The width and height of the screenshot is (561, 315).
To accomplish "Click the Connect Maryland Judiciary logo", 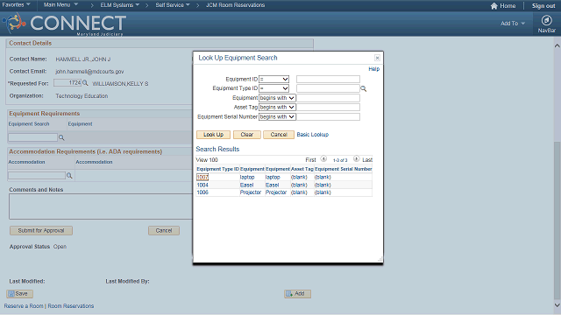I will coord(64,24).
